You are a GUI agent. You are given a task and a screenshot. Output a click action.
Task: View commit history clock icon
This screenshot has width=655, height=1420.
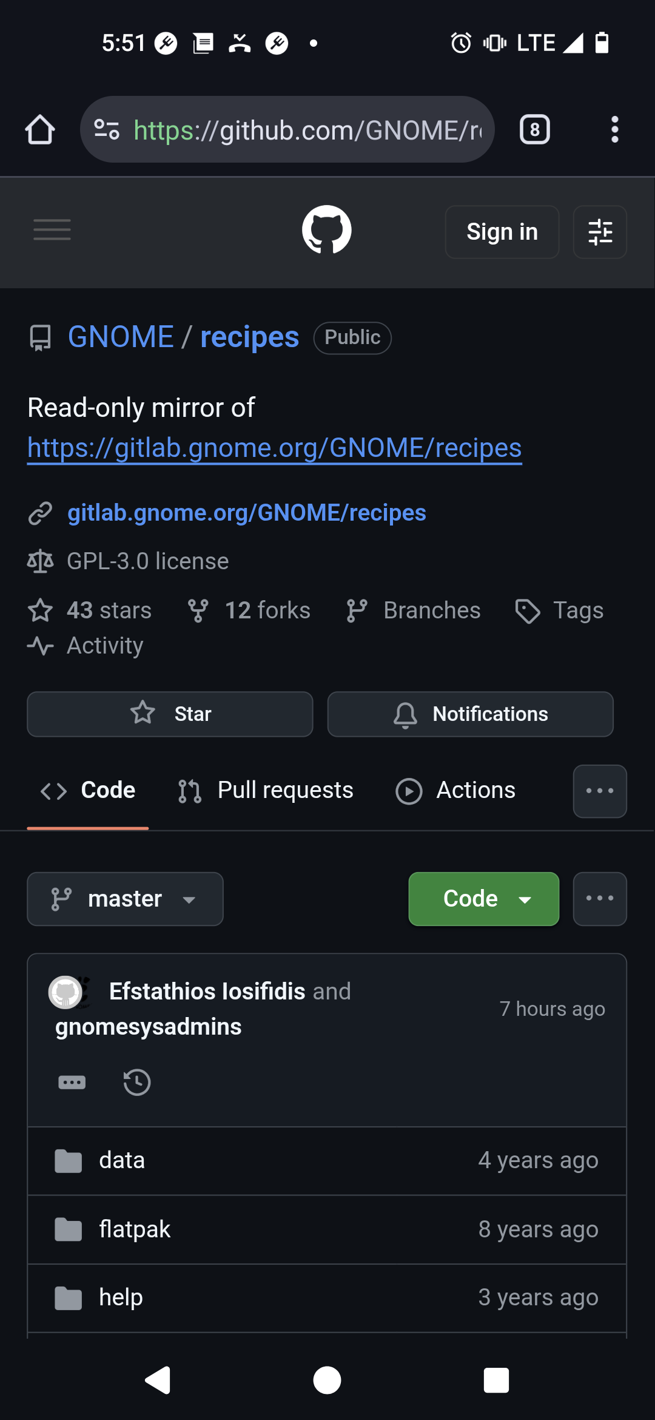click(x=137, y=1082)
